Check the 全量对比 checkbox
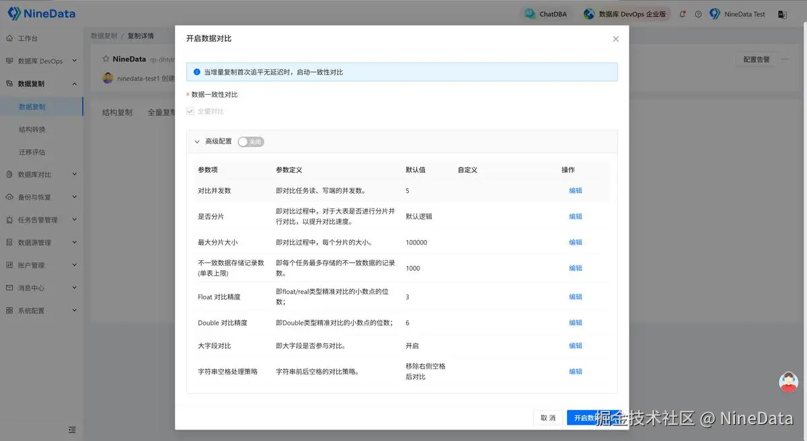The image size is (807, 441). 190,112
